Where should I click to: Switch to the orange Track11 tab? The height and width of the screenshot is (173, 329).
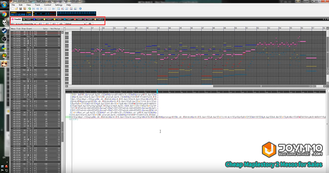pyautogui.click(x=99, y=19)
